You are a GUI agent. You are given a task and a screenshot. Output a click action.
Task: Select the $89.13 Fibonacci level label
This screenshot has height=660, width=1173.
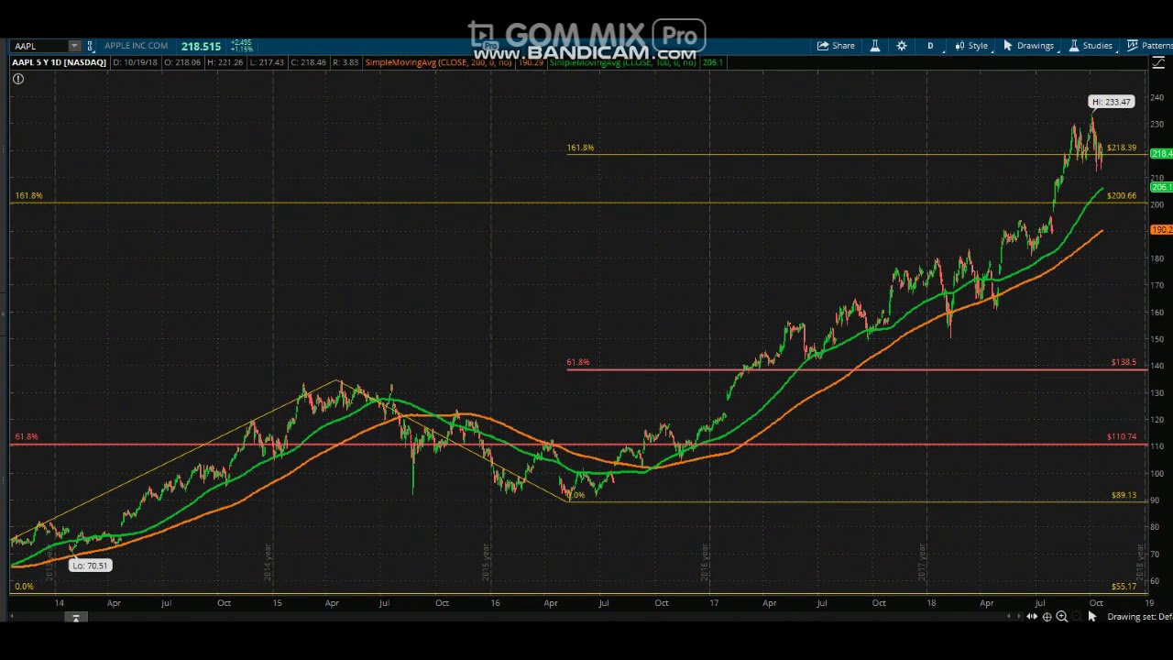click(1124, 495)
